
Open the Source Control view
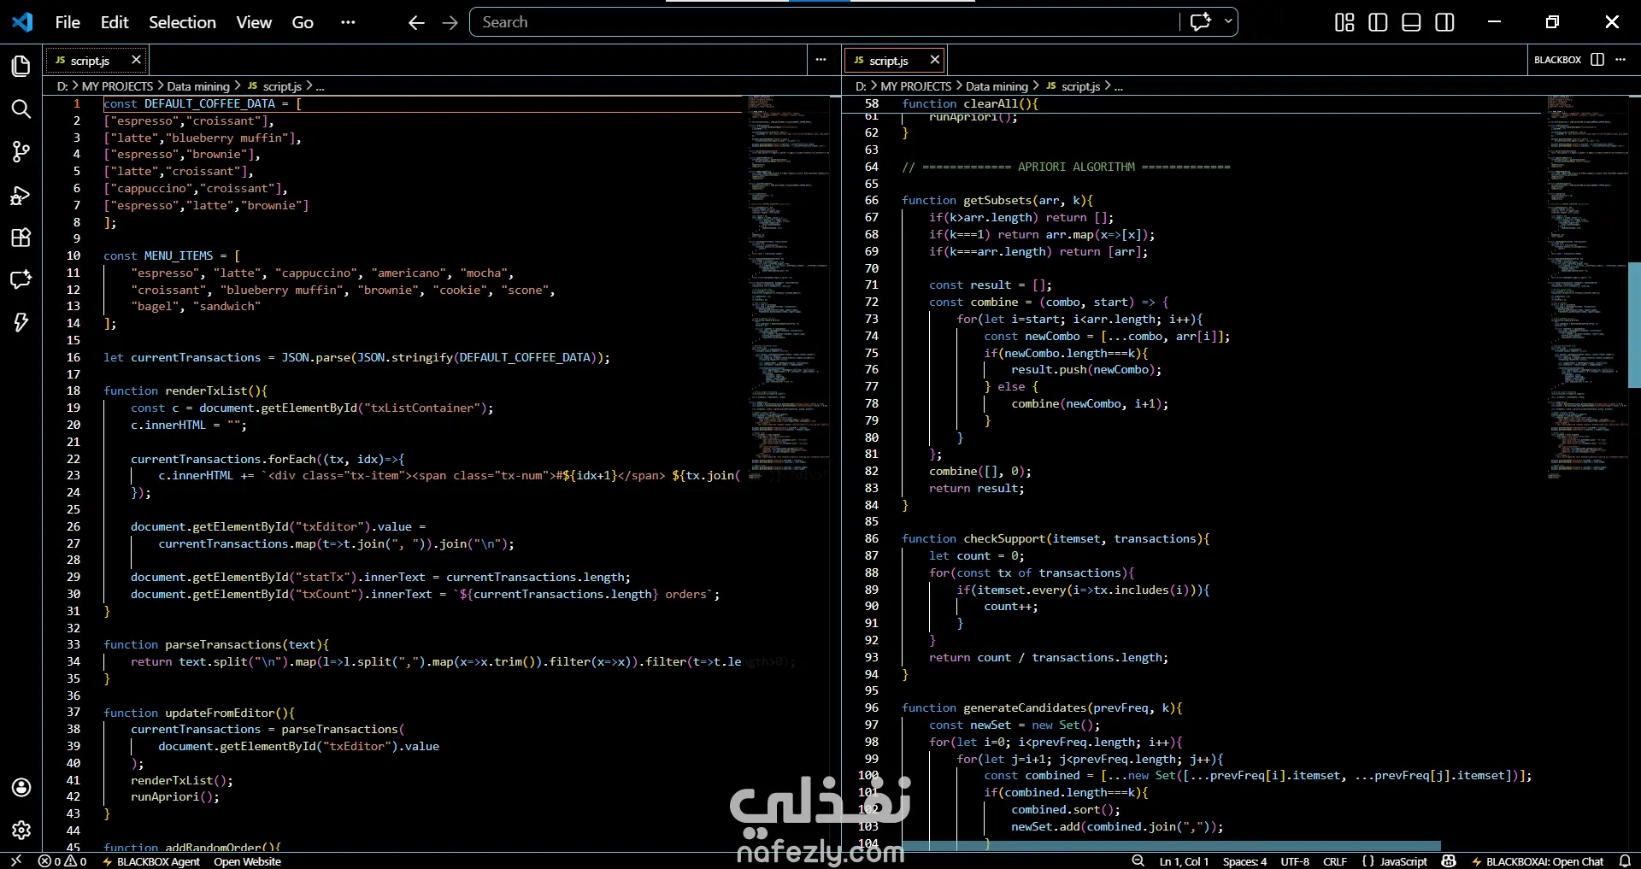21,151
